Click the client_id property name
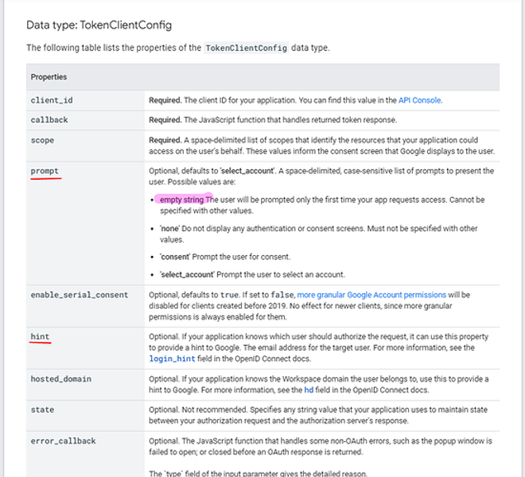The height and width of the screenshot is (477, 525). [49, 101]
